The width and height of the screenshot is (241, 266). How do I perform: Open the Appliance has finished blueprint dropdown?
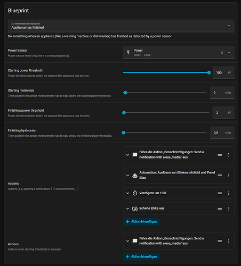121,26
